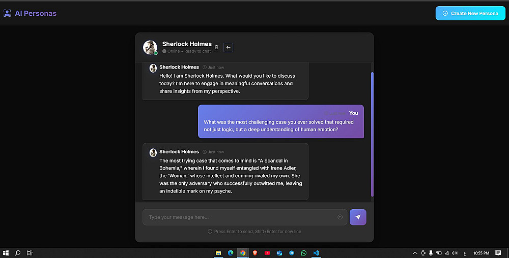
Task: Click 'Press Enter to send, Shift+Enter for new line'
Action: tap(258, 232)
